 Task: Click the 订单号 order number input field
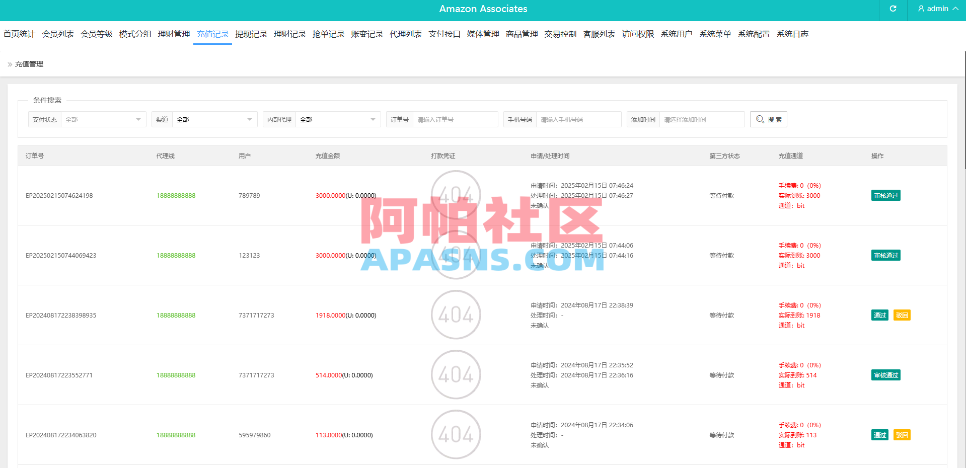[455, 119]
